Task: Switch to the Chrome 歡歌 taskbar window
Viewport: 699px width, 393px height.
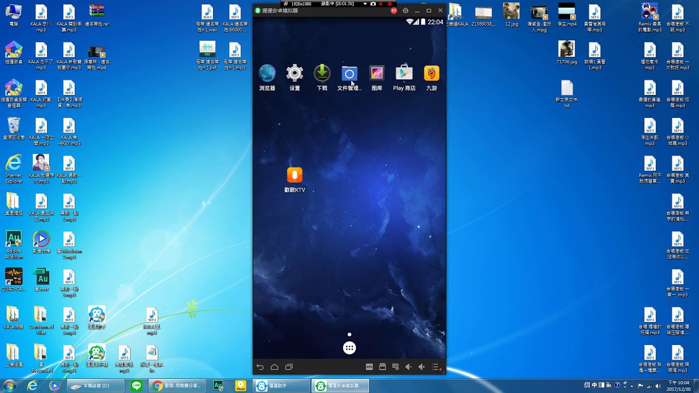Action: click(178, 386)
